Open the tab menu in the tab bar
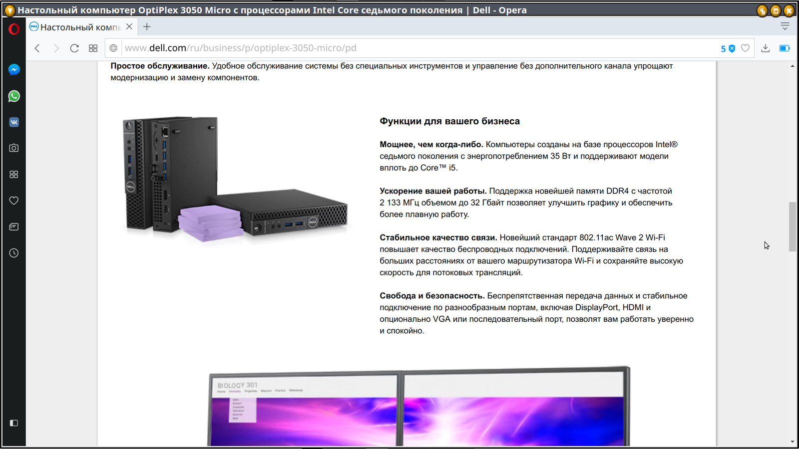This screenshot has height=449, width=799. pos(785,26)
